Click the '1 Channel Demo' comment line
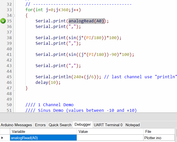 coord(49,105)
